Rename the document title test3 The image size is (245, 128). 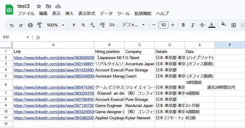(x=24, y=6)
